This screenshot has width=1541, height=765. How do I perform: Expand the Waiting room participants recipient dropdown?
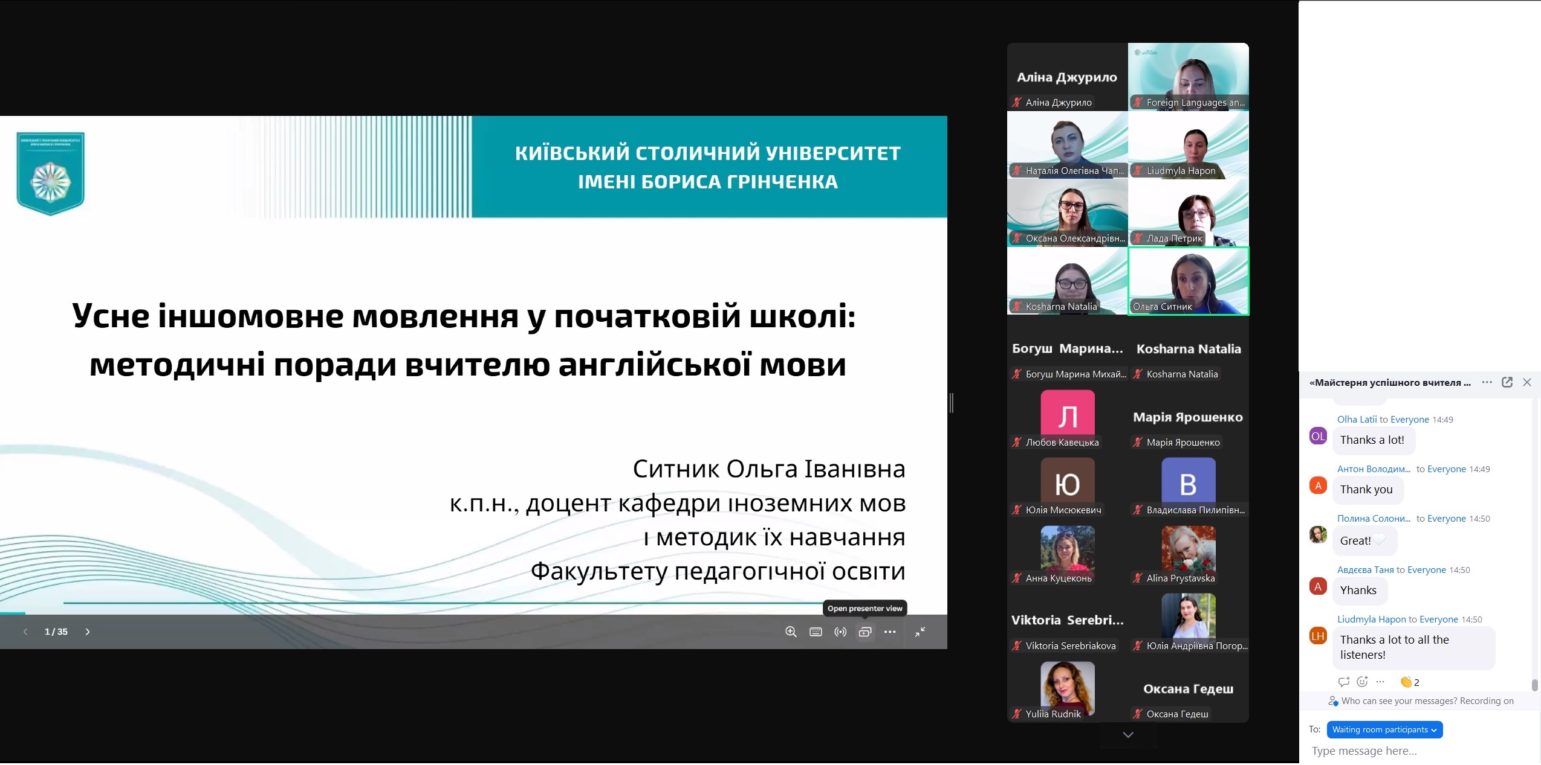coord(1384,730)
